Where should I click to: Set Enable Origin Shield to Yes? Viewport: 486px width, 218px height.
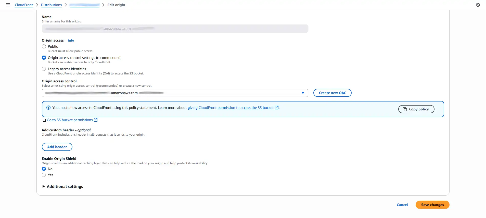(x=44, y=175)
